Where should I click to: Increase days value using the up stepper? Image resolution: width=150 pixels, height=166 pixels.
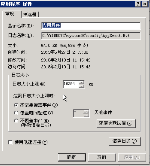coord(86,112)
